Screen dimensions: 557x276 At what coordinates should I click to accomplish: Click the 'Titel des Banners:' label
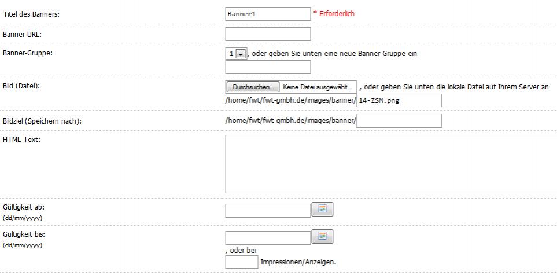point(31,14)
